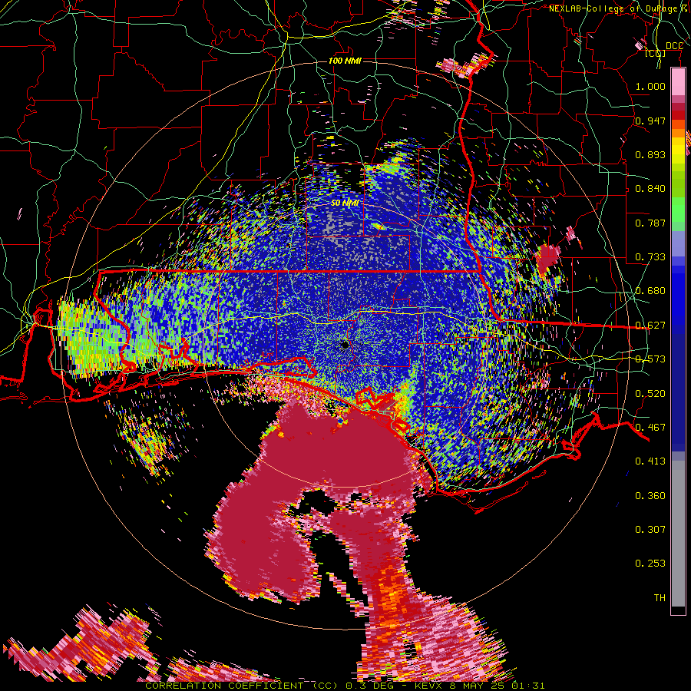The height and width of the screenshot is (691, 691).
Task: Click the 0.467 legend value
Action: [x=650, y=428]
